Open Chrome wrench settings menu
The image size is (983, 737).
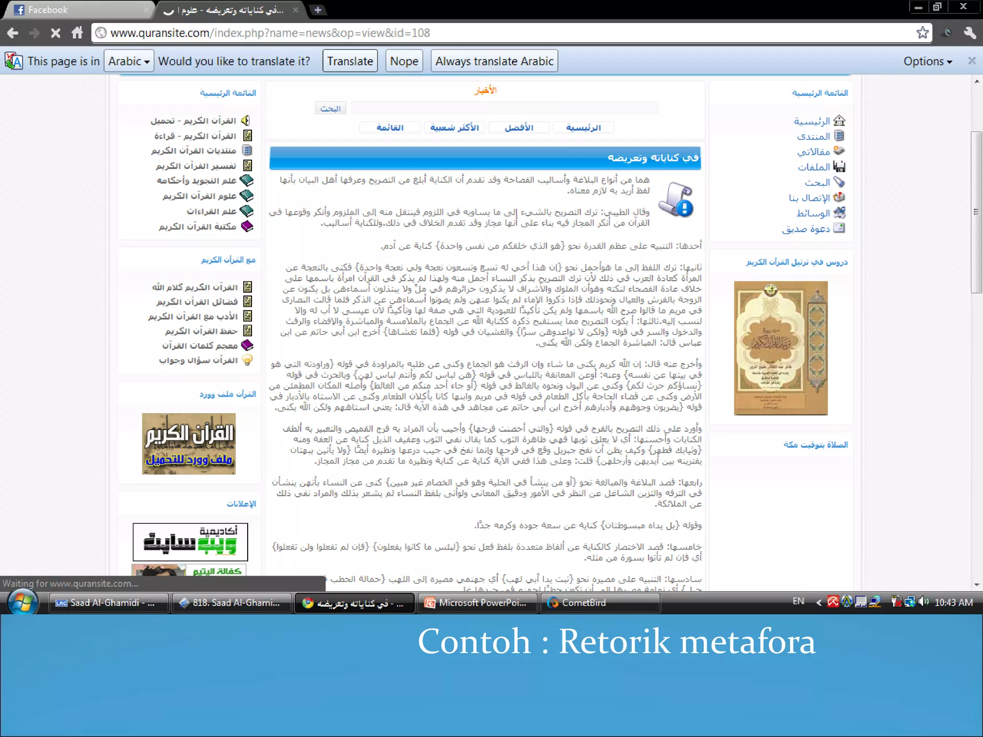click(970, 33)
